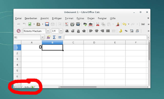The image size is (164, 99).
Task: Center cell content horizontally
Action: (97, 31)
